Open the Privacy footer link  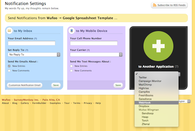pos(88,103)
